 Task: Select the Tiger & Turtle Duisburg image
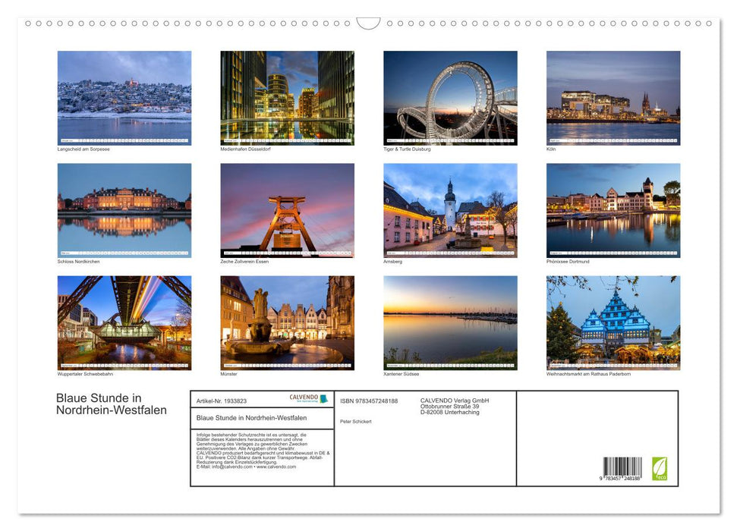[449, 97]
